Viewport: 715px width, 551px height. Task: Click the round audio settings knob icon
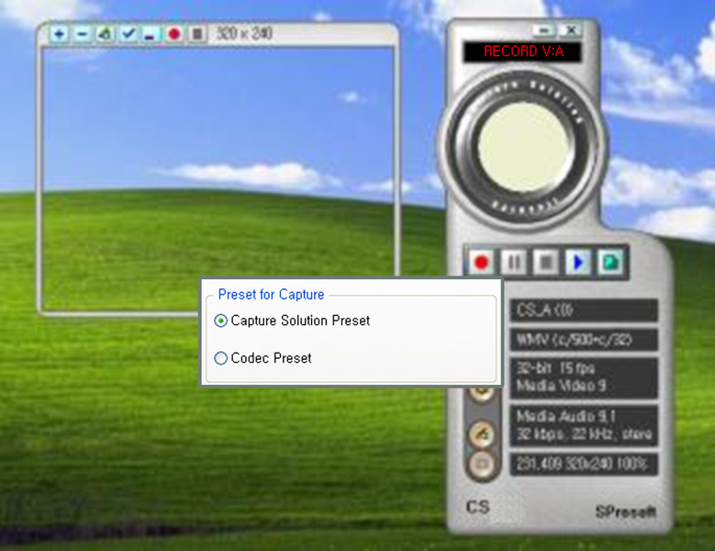click(483, 433)
